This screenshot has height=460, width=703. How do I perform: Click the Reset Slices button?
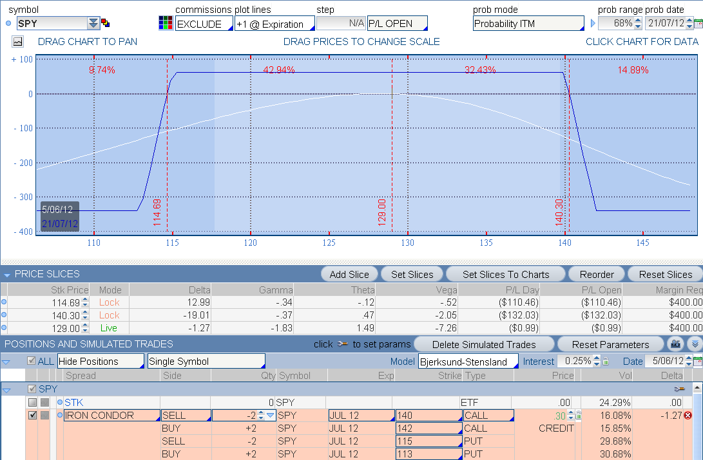click(666, 274)
